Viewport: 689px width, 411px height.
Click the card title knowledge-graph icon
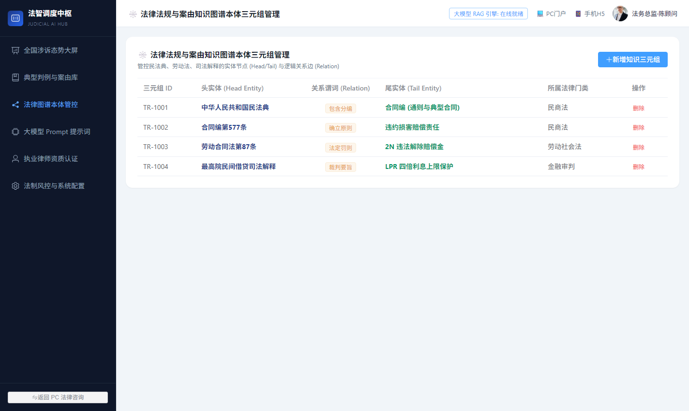[143, 55]
